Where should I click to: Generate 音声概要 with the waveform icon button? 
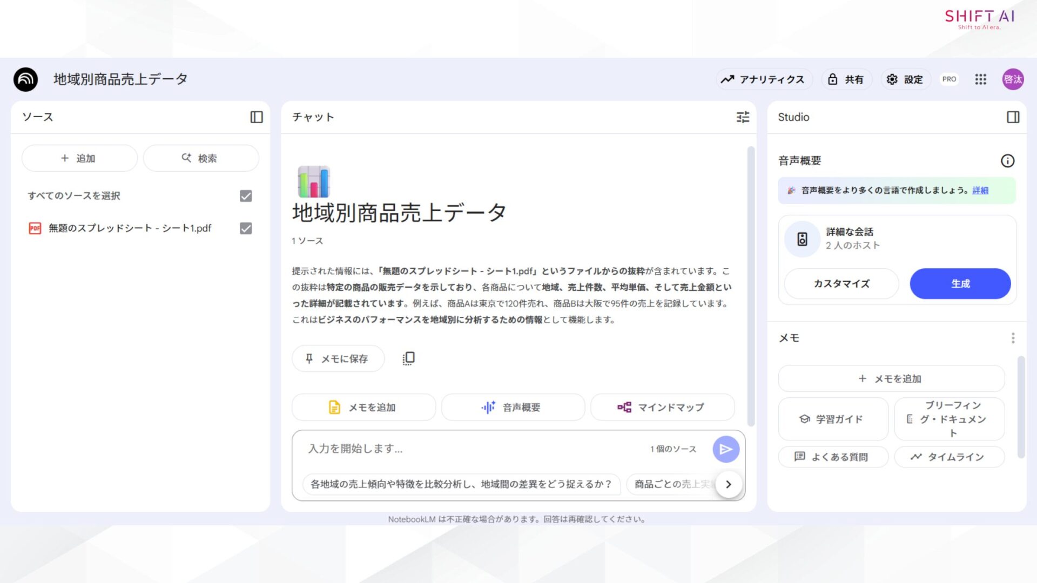pos(513,407)
